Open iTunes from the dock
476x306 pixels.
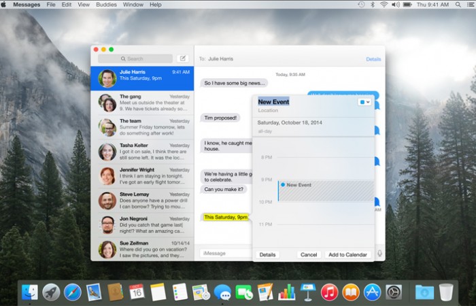coord(329,292)
